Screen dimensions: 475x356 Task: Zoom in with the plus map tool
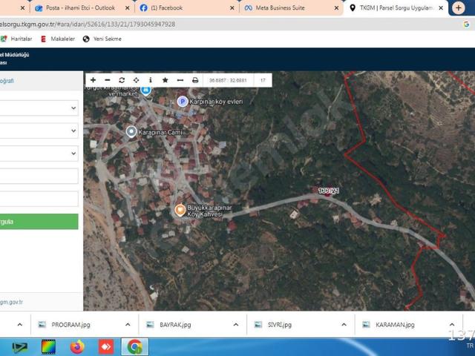[x=93, y=80]
